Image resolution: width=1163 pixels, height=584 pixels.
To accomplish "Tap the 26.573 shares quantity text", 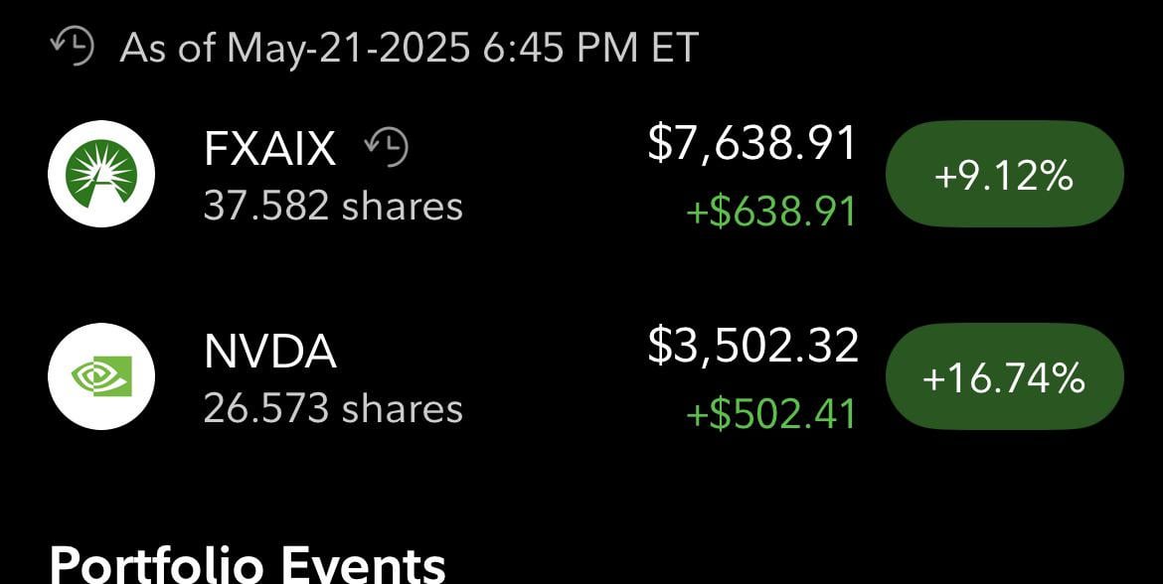I will coord(333,408).
